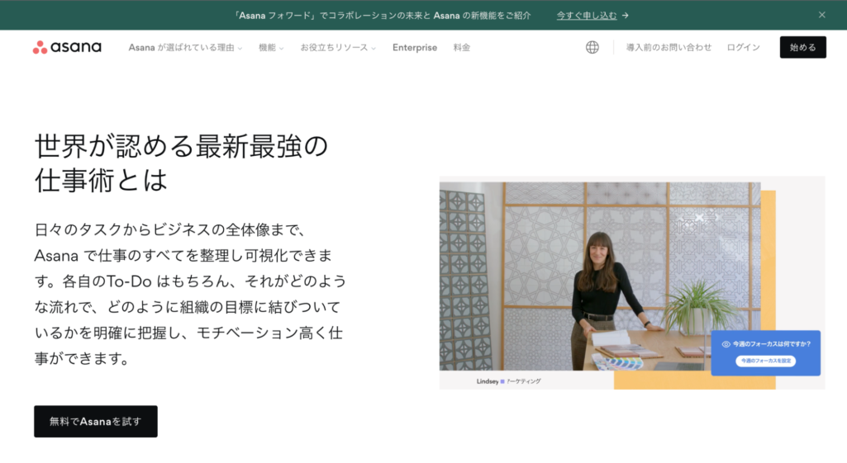847x463 pixels.
Task: Click the 今週のフォーカスは何ですか? card title
Action: click(771, 344)
